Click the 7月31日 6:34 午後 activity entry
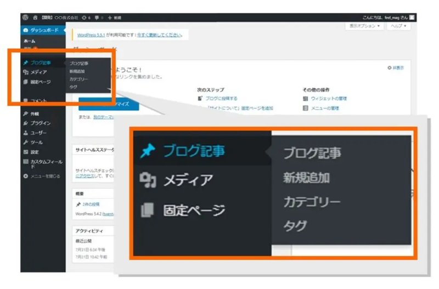 pyautogui.click(x=90, y=250)
